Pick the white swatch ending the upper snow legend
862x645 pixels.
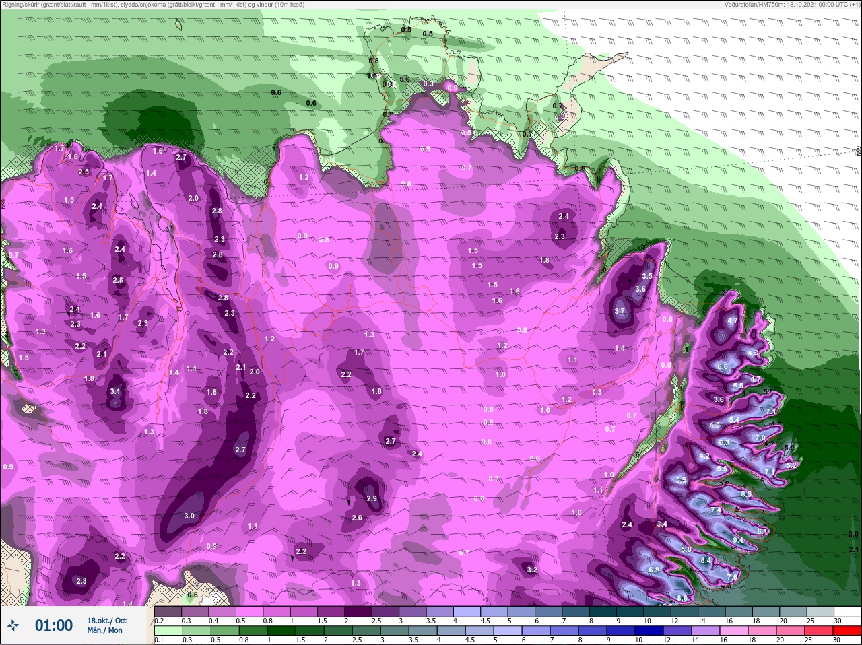[847, 611]
